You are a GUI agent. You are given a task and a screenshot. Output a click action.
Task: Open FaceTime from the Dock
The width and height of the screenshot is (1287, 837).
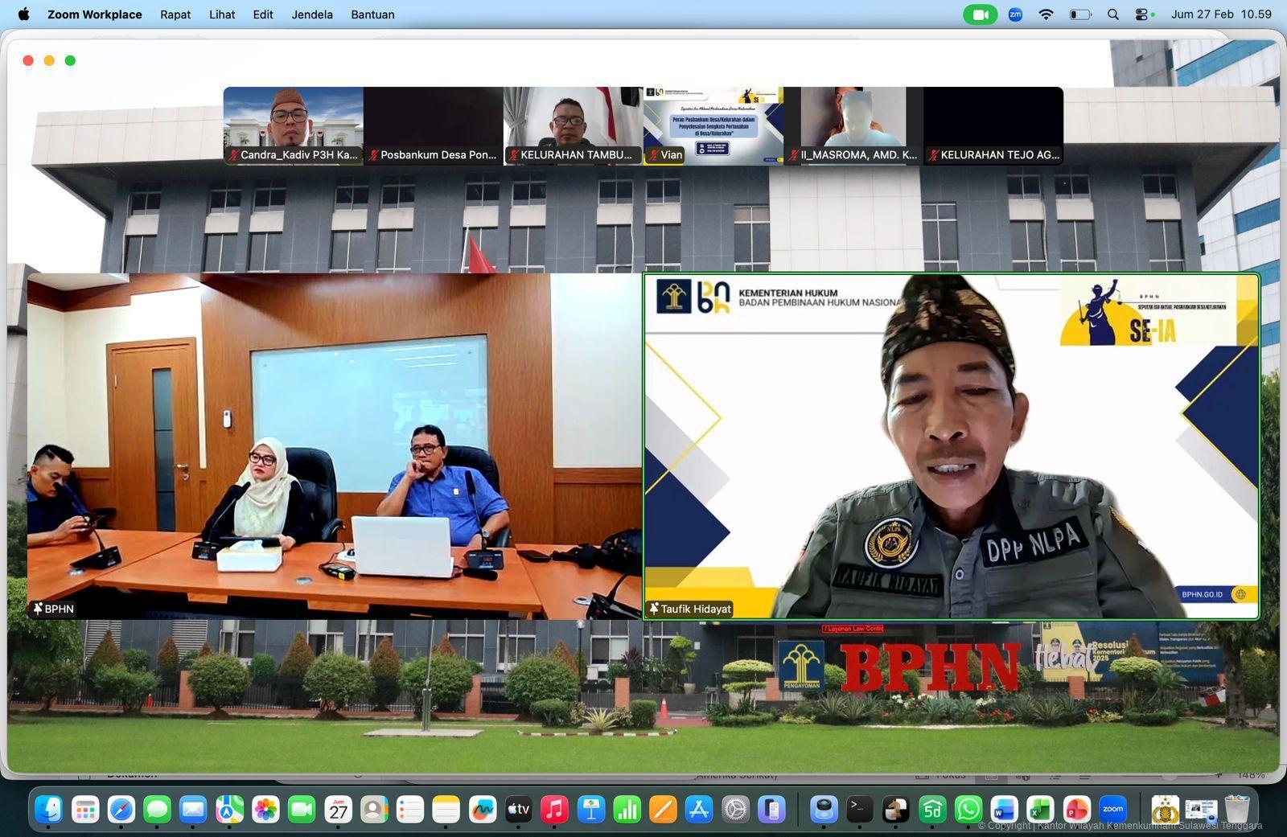tap(302, 810)
